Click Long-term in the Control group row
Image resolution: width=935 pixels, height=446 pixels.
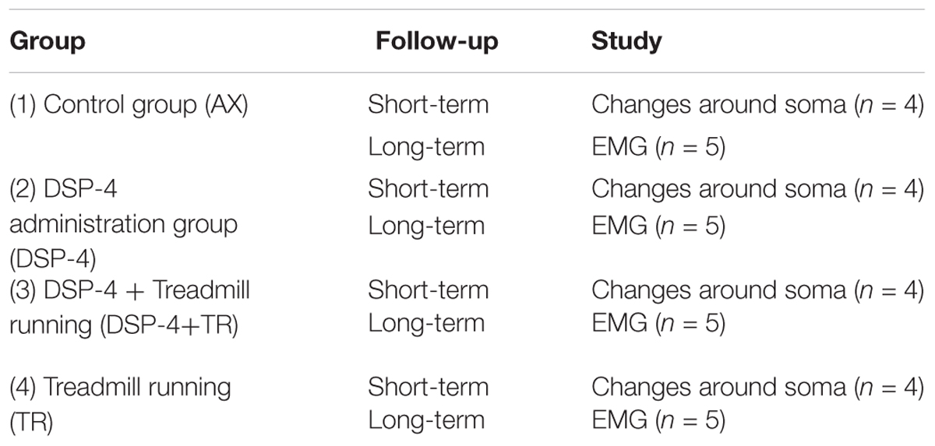[426, 146]
